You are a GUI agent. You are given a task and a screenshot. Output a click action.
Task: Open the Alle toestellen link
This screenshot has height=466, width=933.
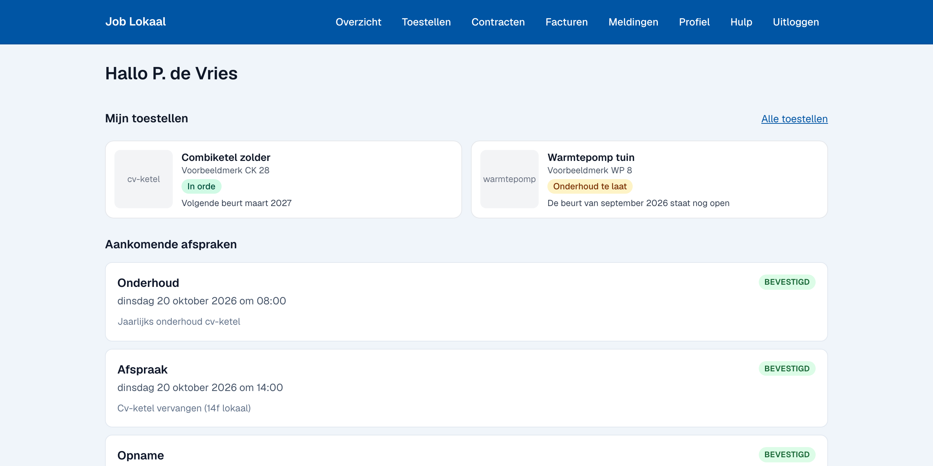(795, 119)
